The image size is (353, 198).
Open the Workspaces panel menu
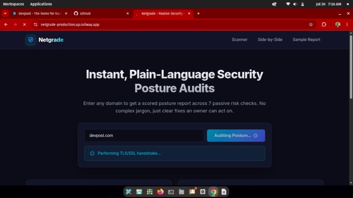click(14, 4)
